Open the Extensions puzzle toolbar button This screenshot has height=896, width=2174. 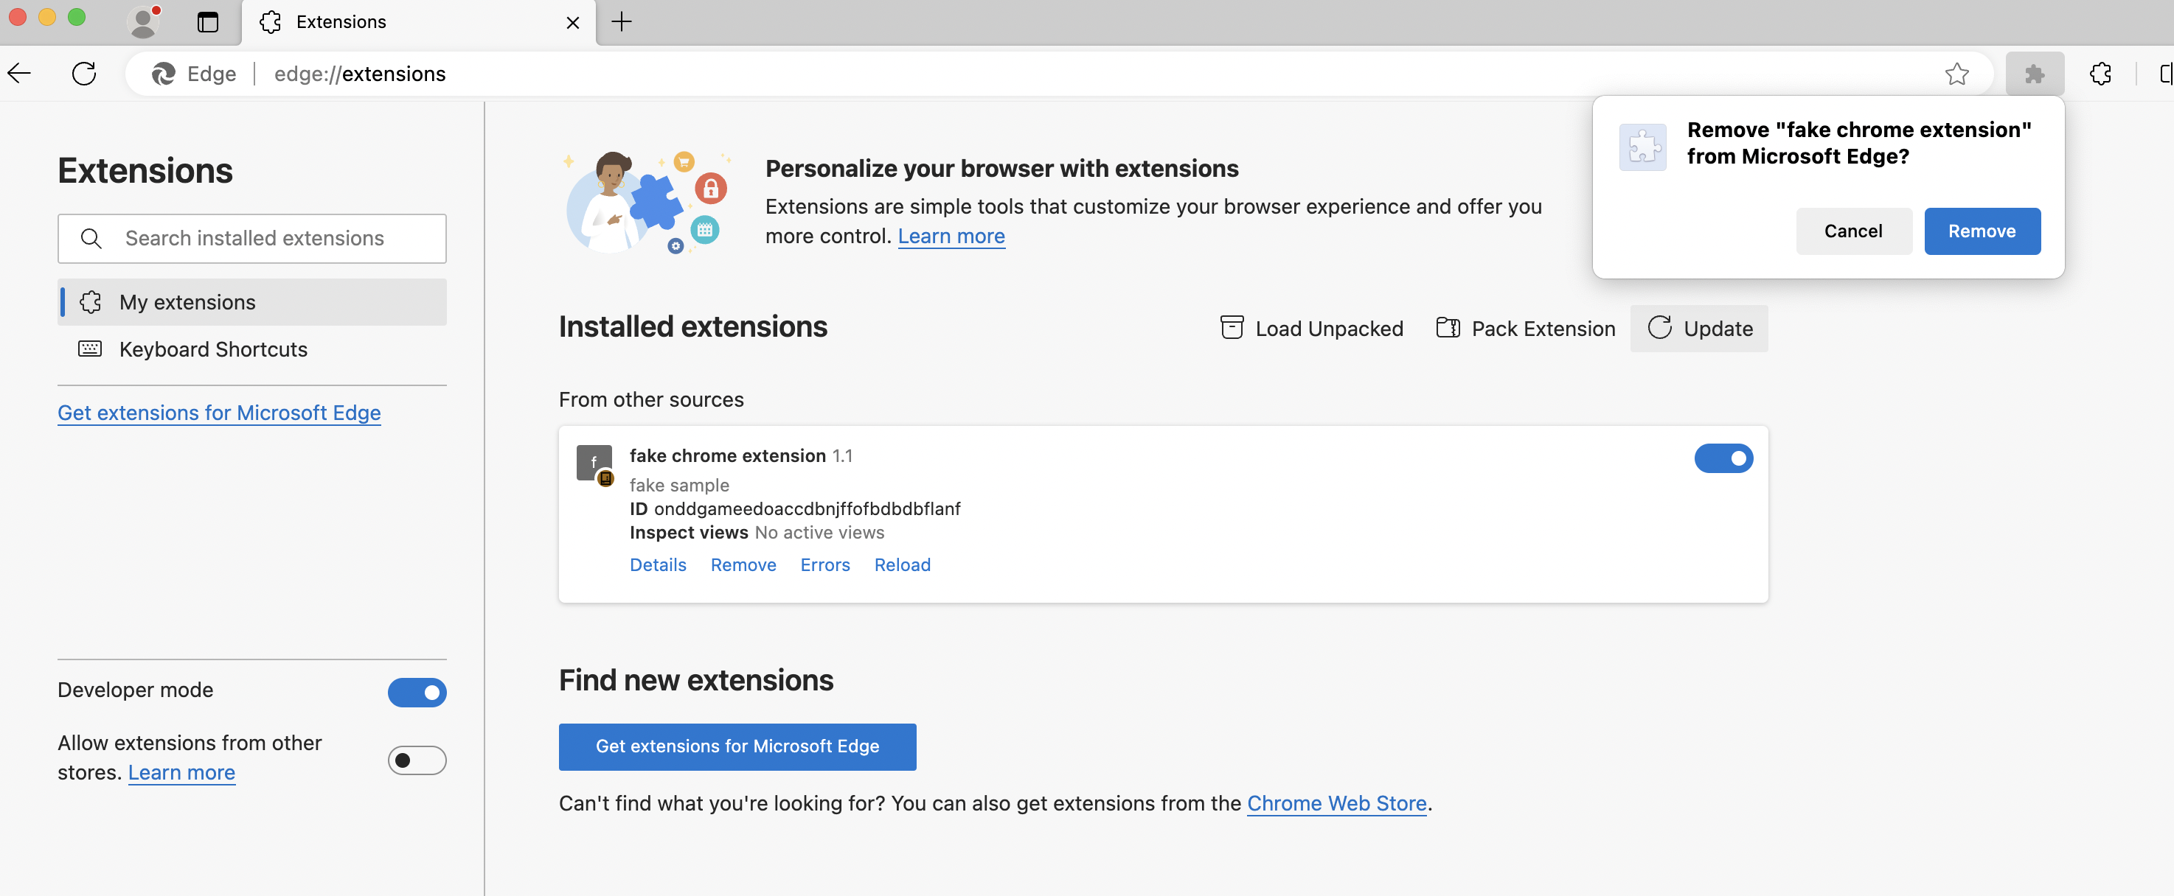[2100, 74]
